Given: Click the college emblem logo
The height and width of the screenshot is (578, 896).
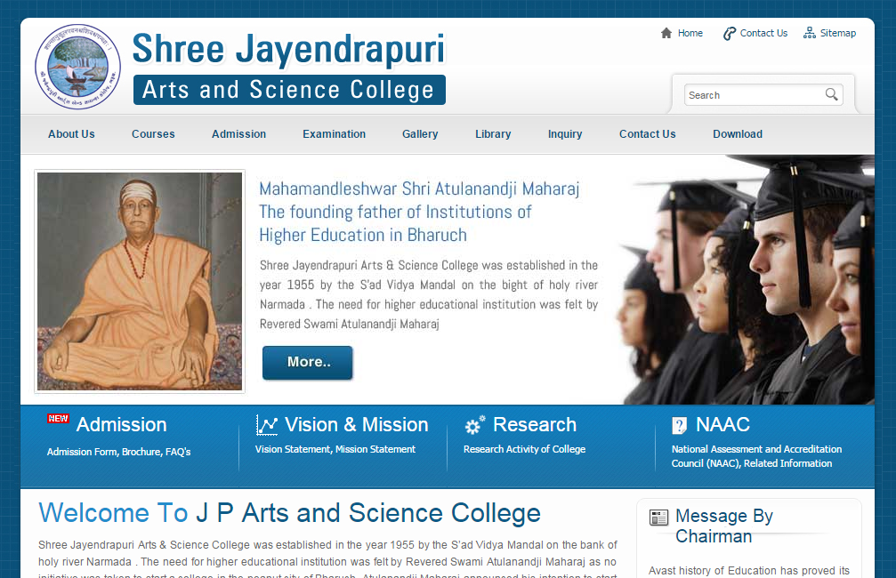Looking at the screenshot, I should tap(77, 67).
